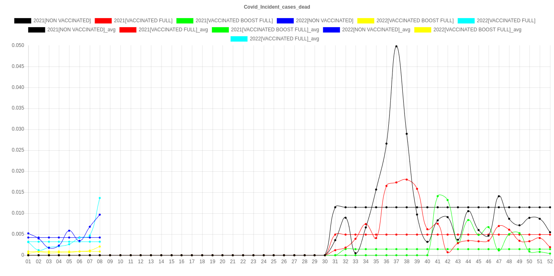Toggle the 2021[NON VACCINATED] legend label
554x276 pixels.
[x=62, y=21]
